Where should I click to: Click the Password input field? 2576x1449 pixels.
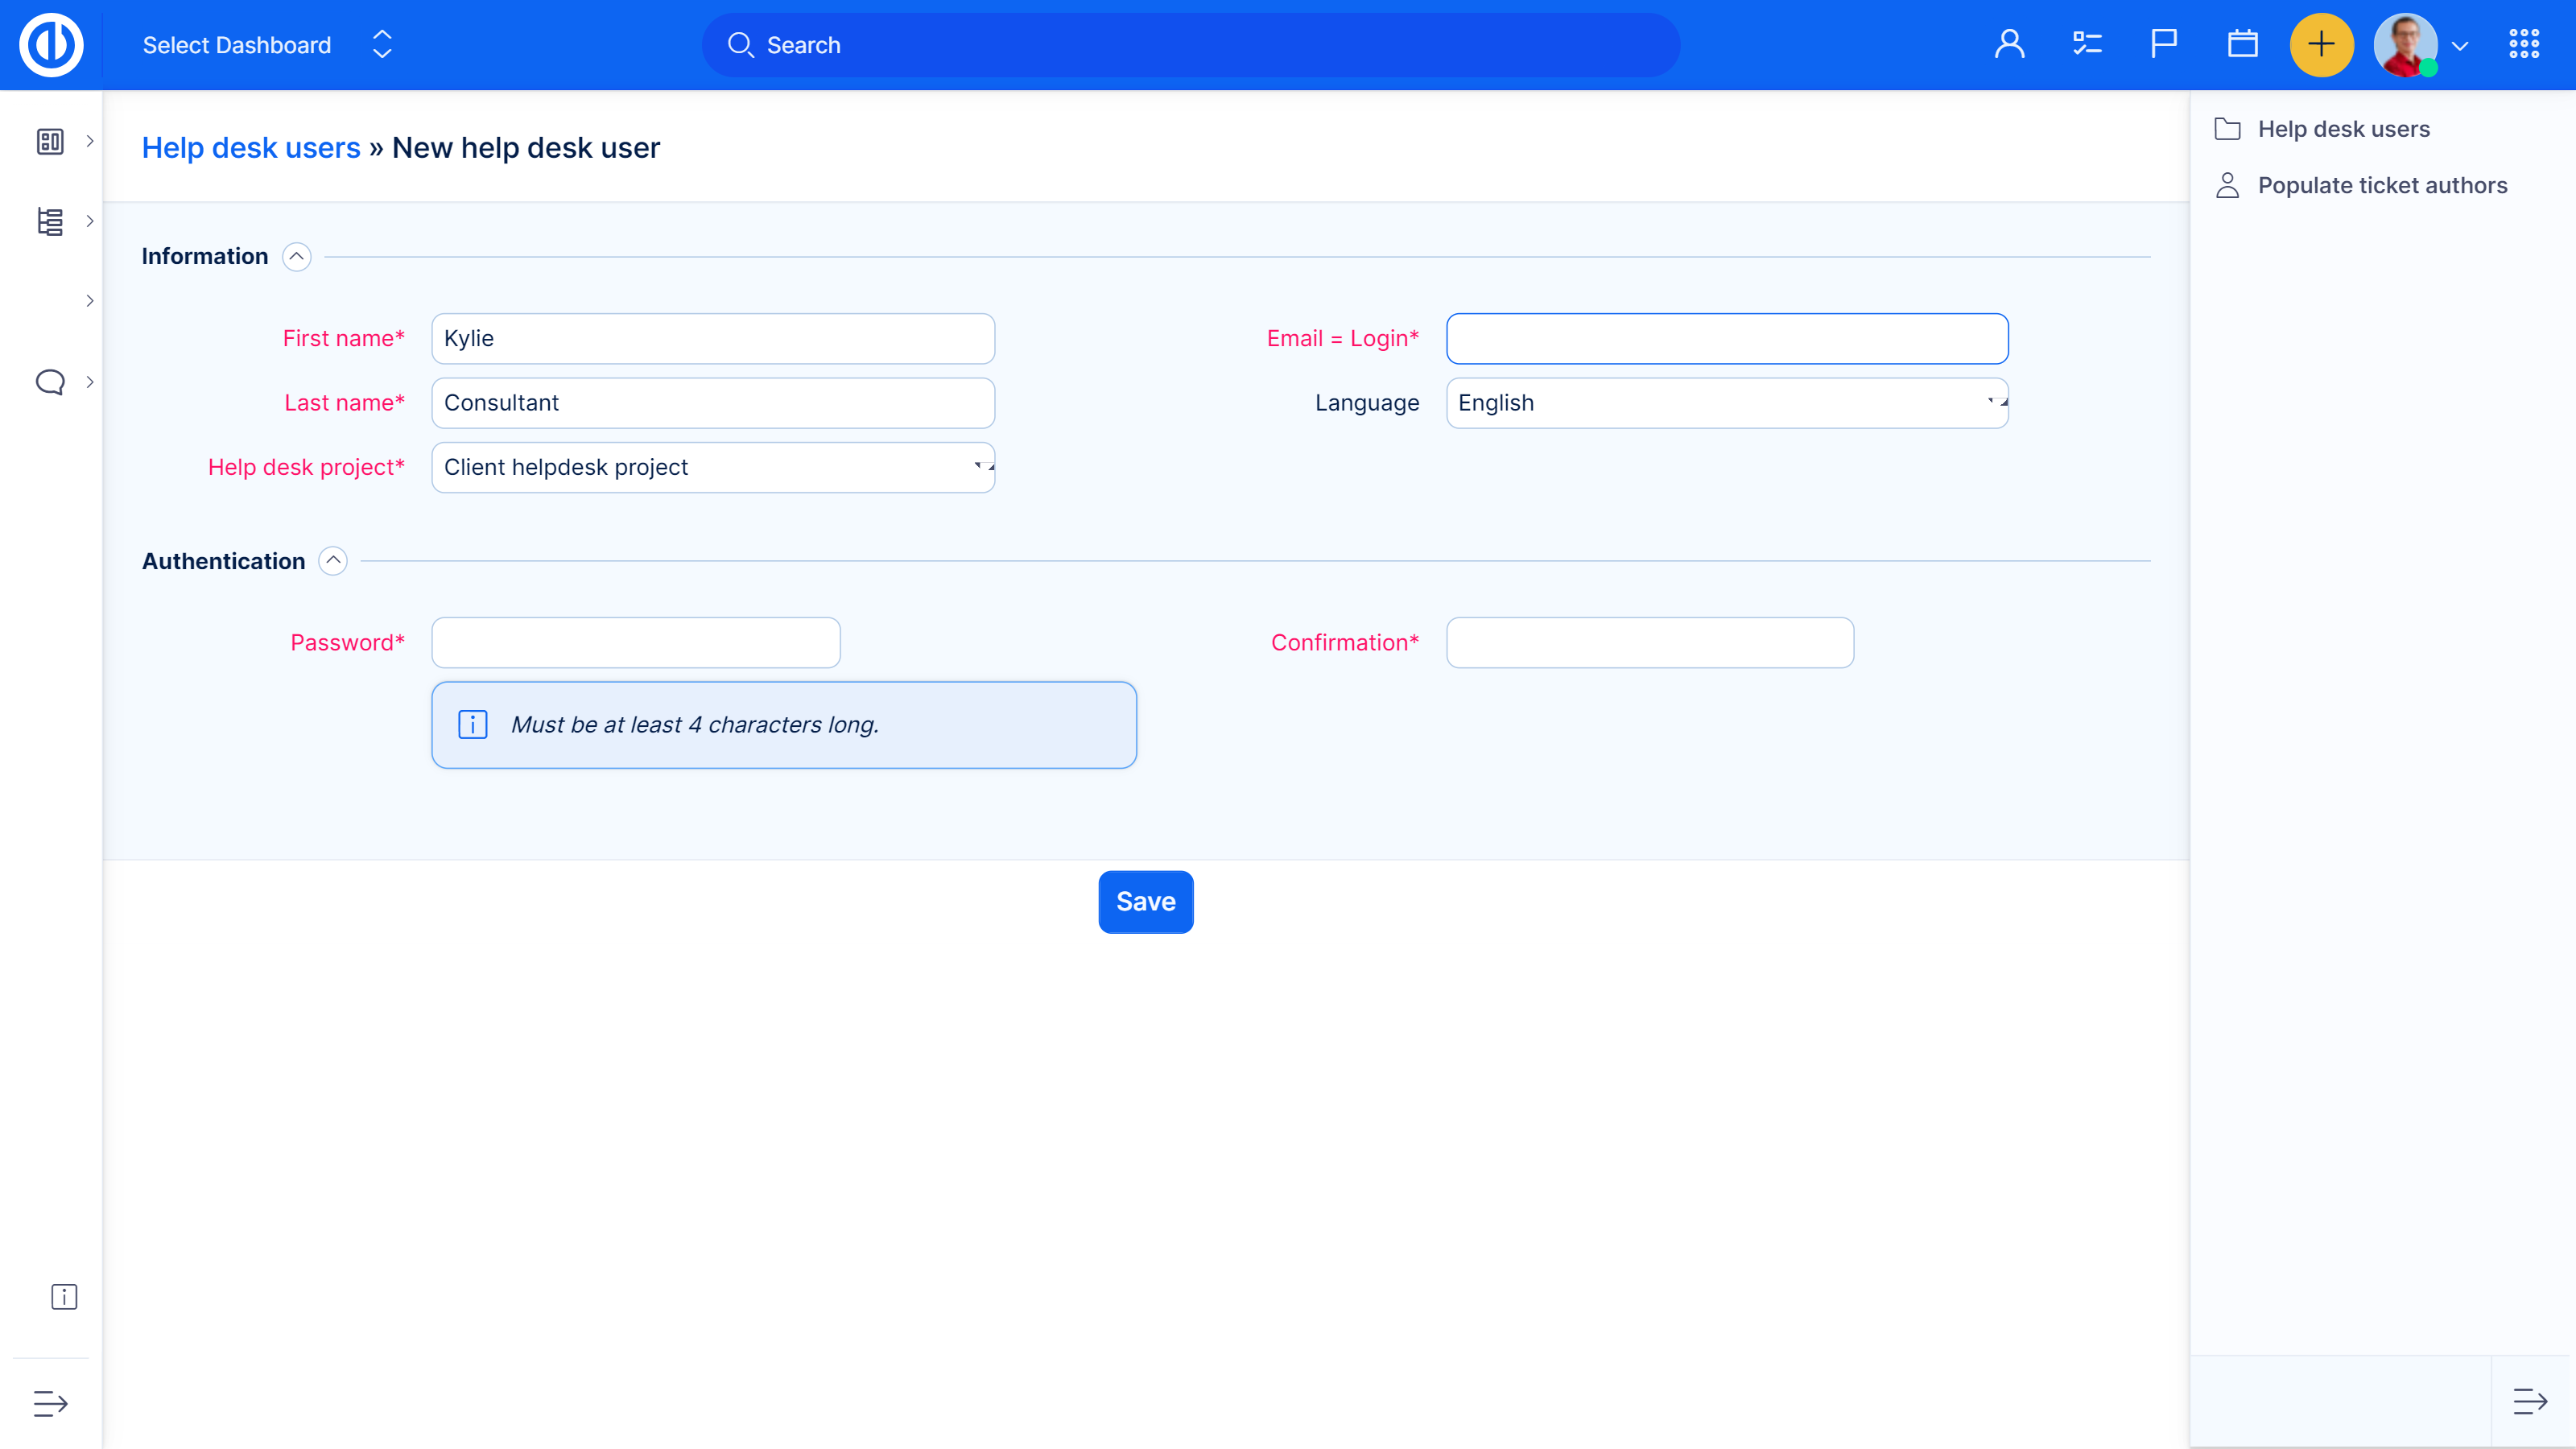coord(635,642)
